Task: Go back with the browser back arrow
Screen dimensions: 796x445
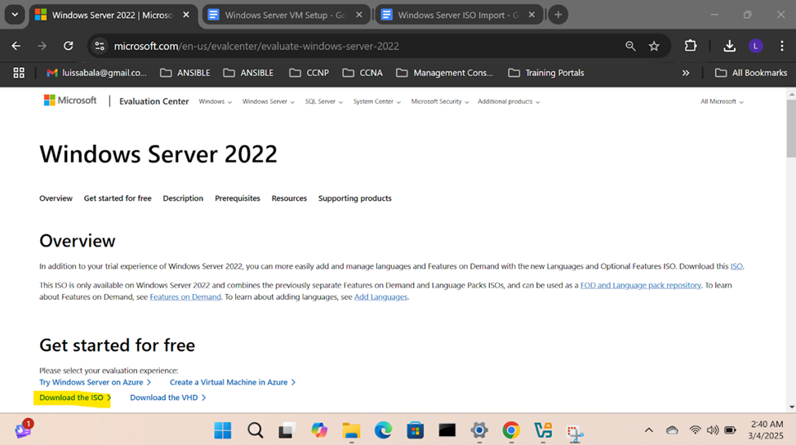Action: tap(16, 47)
